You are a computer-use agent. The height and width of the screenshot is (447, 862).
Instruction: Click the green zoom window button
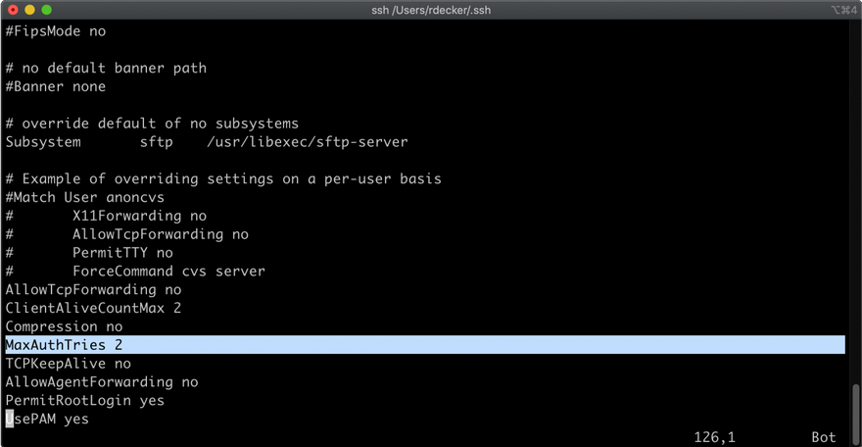click(46, 9)
